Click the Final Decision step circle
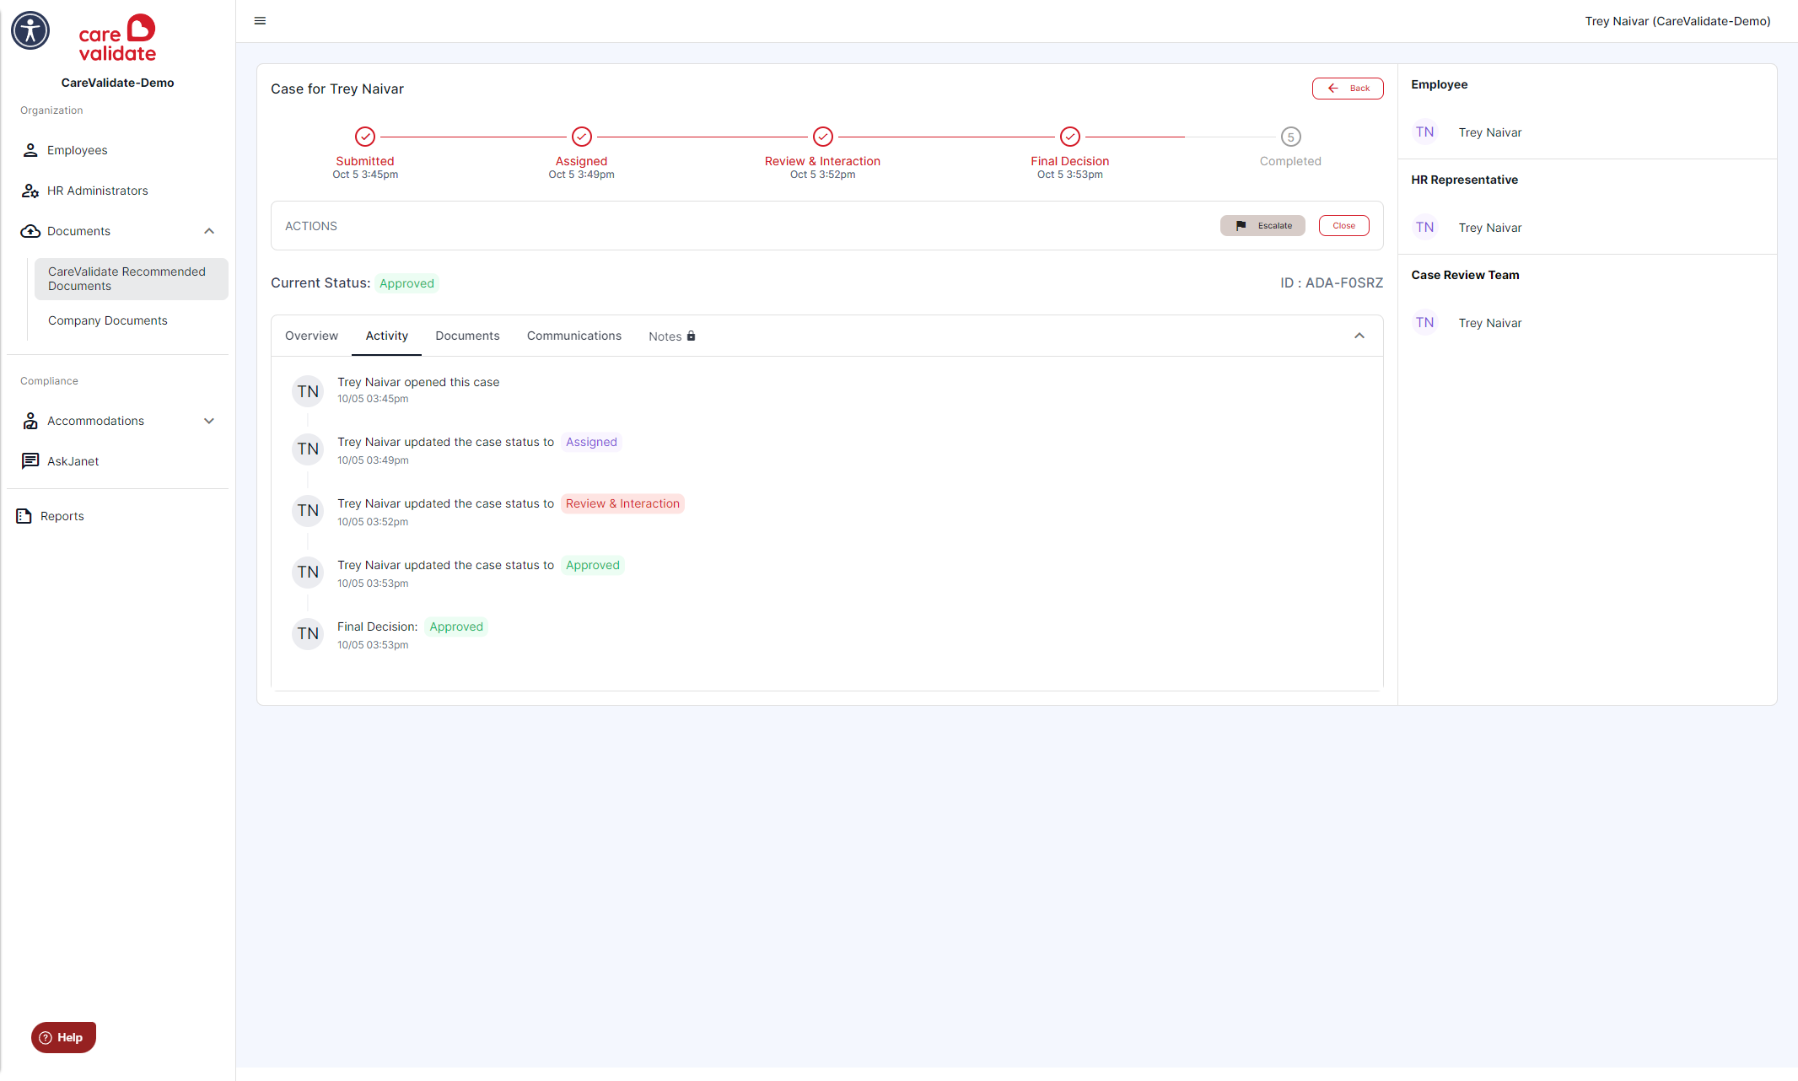The image size is (1798, 1081). [1070, 137]
